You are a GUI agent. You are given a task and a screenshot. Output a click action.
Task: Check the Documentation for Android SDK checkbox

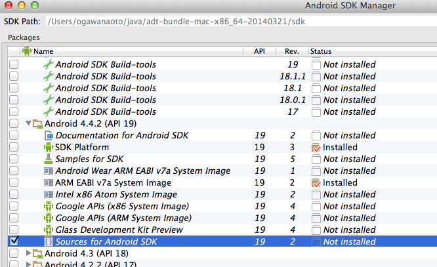[x=14, y=135]
